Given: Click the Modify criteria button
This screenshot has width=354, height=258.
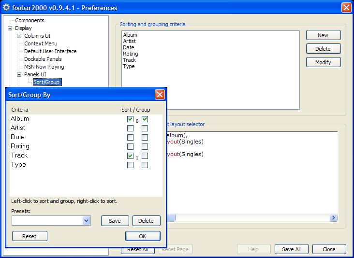Looking at the screenshot, I should pyautogui.click(x=324, y=62).
